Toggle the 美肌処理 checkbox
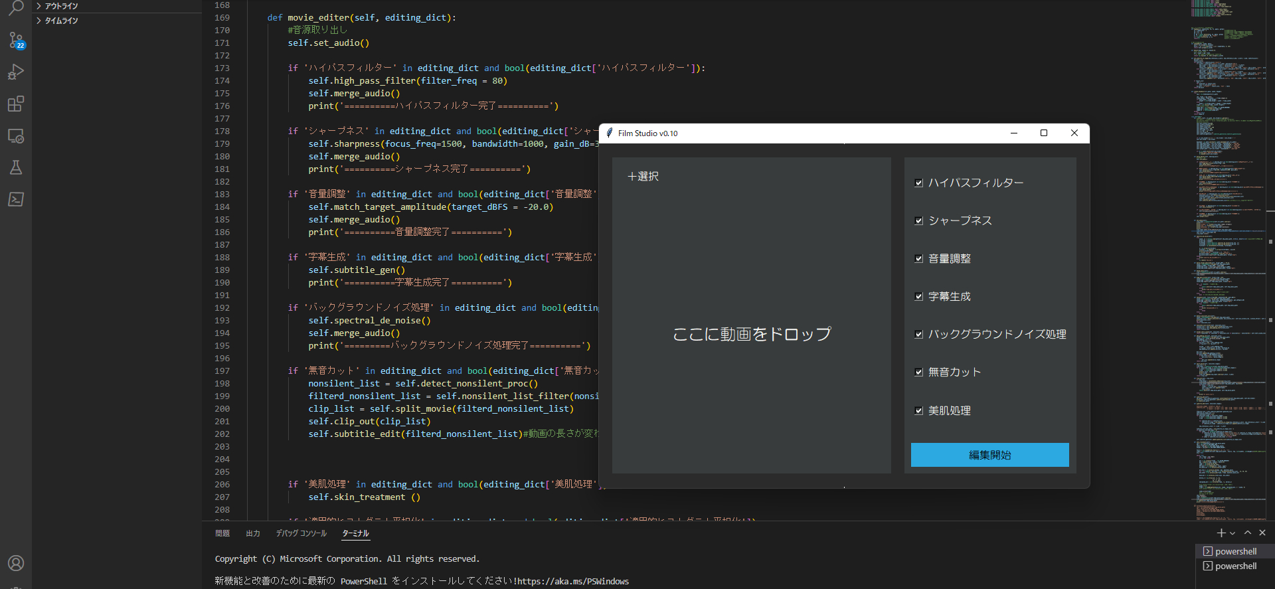 (x=919, y=411)
